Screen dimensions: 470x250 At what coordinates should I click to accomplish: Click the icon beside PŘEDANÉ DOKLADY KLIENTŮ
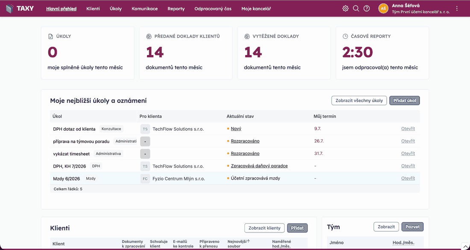click(149, 36)
